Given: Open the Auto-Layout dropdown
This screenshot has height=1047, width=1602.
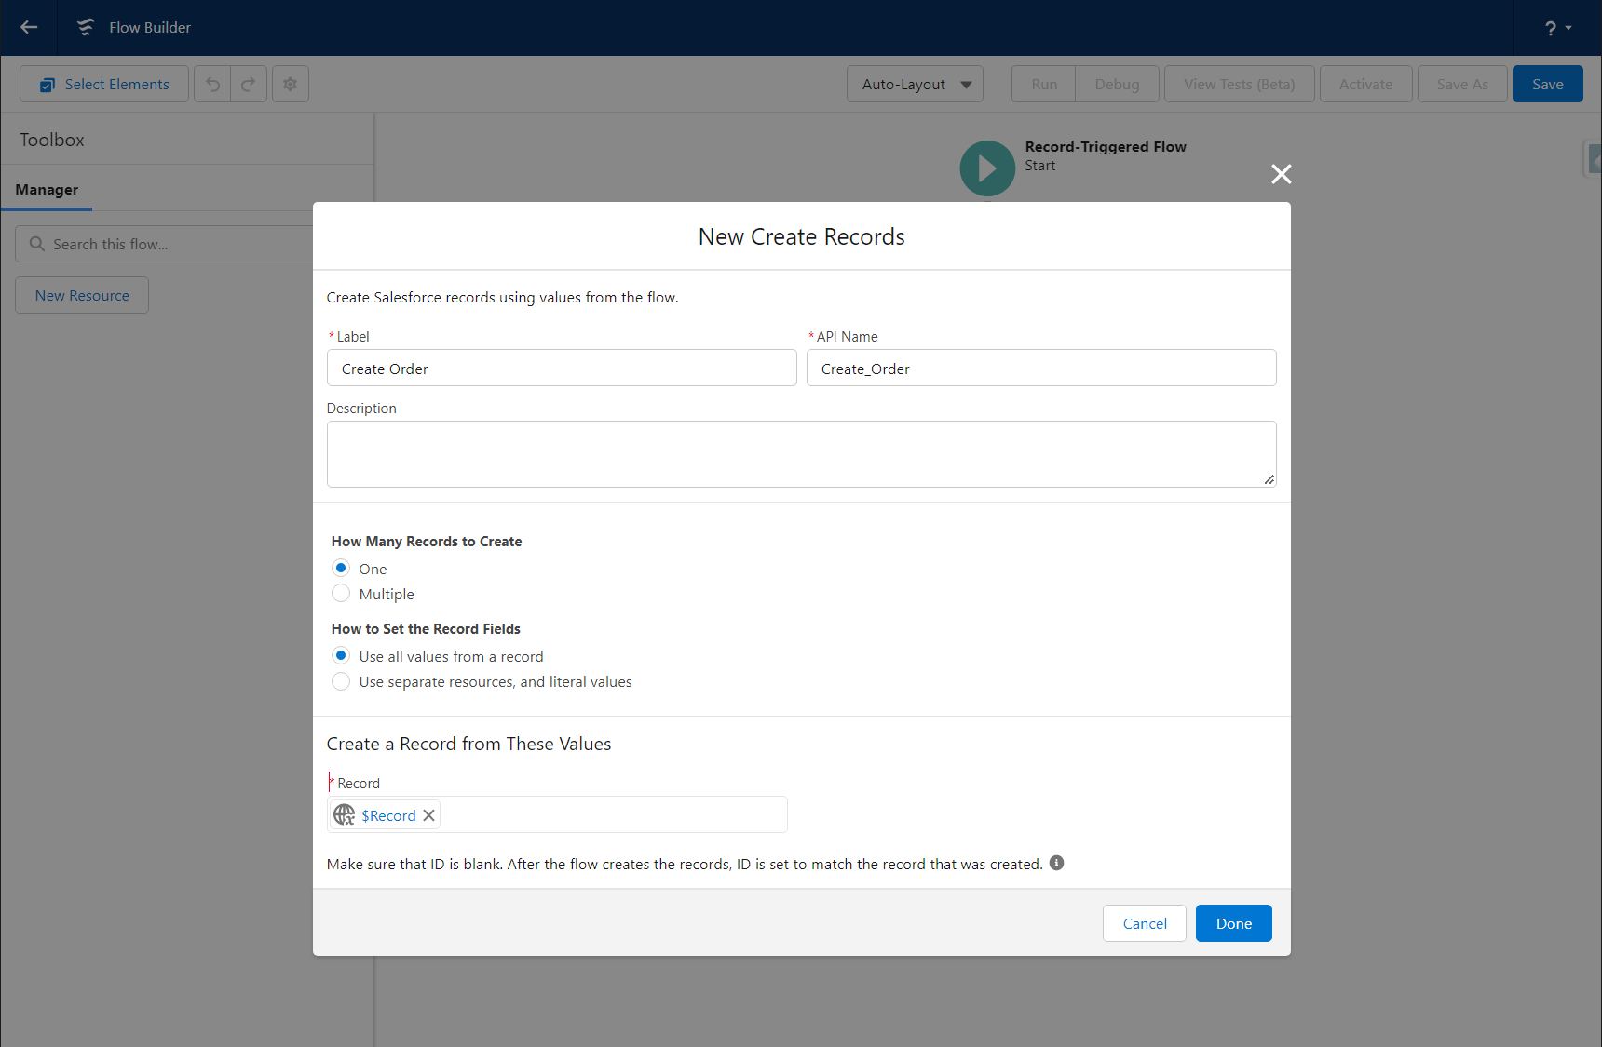Looking at the screenshot, I should click(915, 84).
